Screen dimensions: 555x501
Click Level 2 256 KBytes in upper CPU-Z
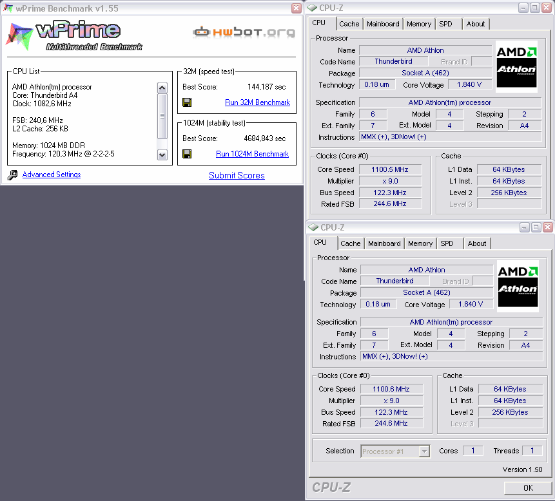tap(509, 193)
